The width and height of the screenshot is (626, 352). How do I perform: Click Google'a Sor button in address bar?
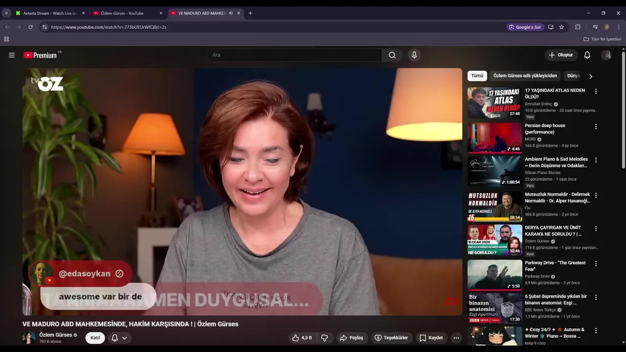tap(525, 27)
